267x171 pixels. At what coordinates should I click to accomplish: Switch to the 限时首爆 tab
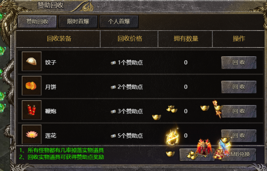[x=78, y=21]
